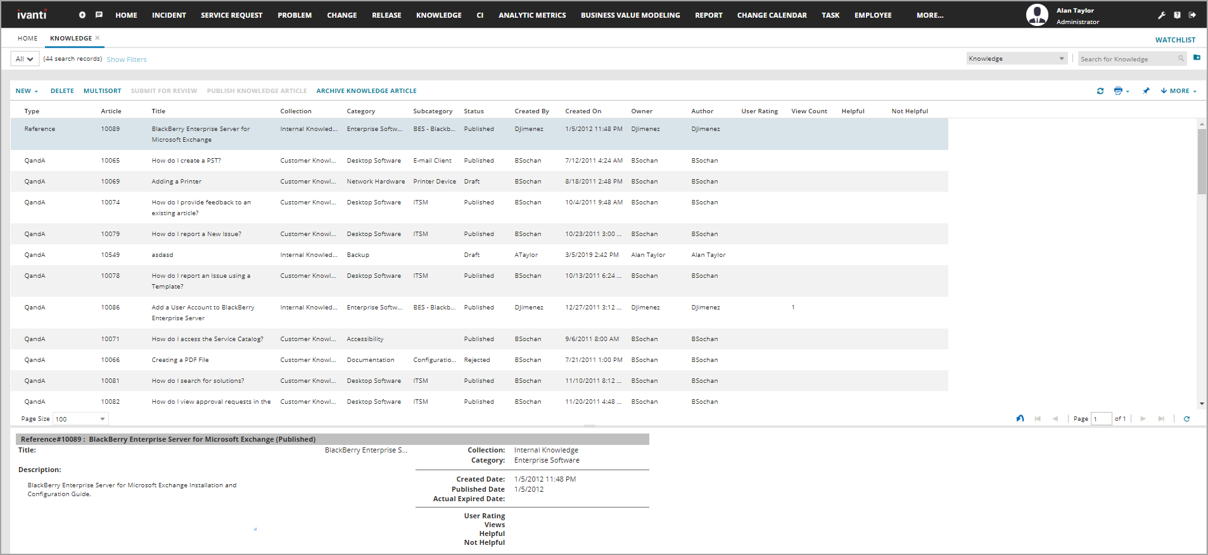This screenshot has width=1208, height=555.
Task: Open the MORE actions dropdown
Action: (1178, 91)
